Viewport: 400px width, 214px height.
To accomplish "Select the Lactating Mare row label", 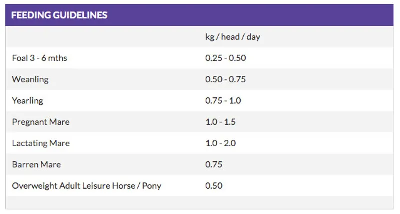I will point(41,143).
